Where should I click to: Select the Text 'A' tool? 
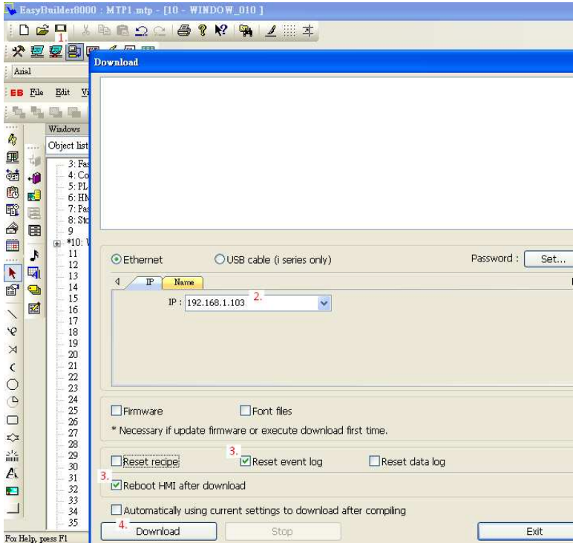[12, 473]
